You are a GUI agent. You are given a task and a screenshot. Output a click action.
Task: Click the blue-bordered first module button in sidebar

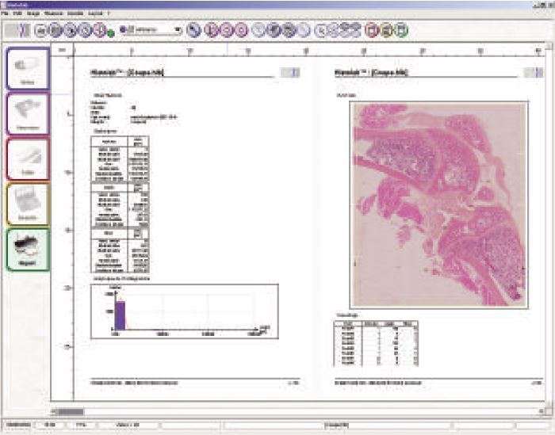[28, 69]
